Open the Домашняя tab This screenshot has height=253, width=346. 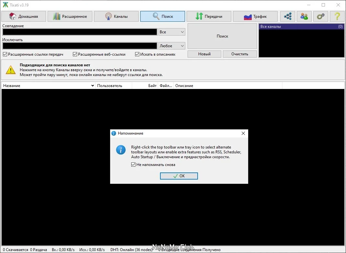(24, 16)
